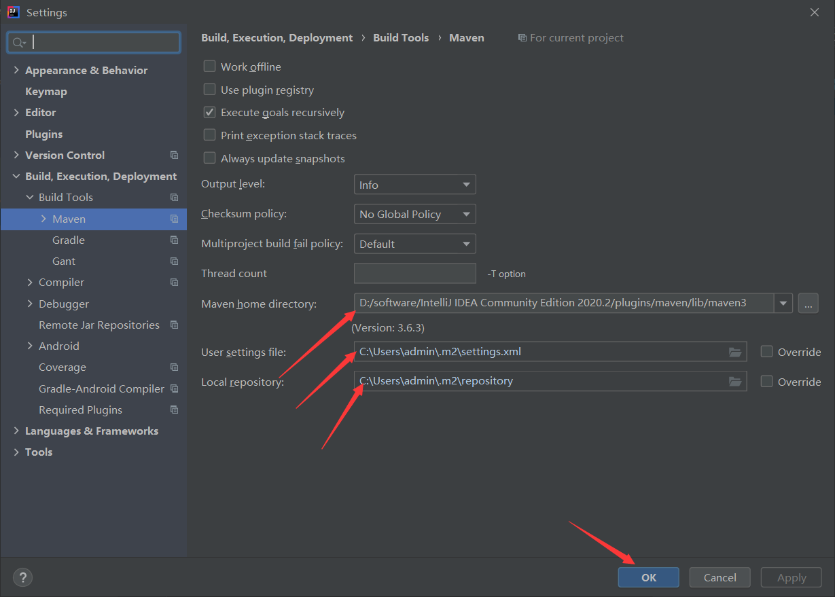Click the help question mark icon
Image resolution: width=835 pixels, height=597 pixels.
(x=22, y=577)
